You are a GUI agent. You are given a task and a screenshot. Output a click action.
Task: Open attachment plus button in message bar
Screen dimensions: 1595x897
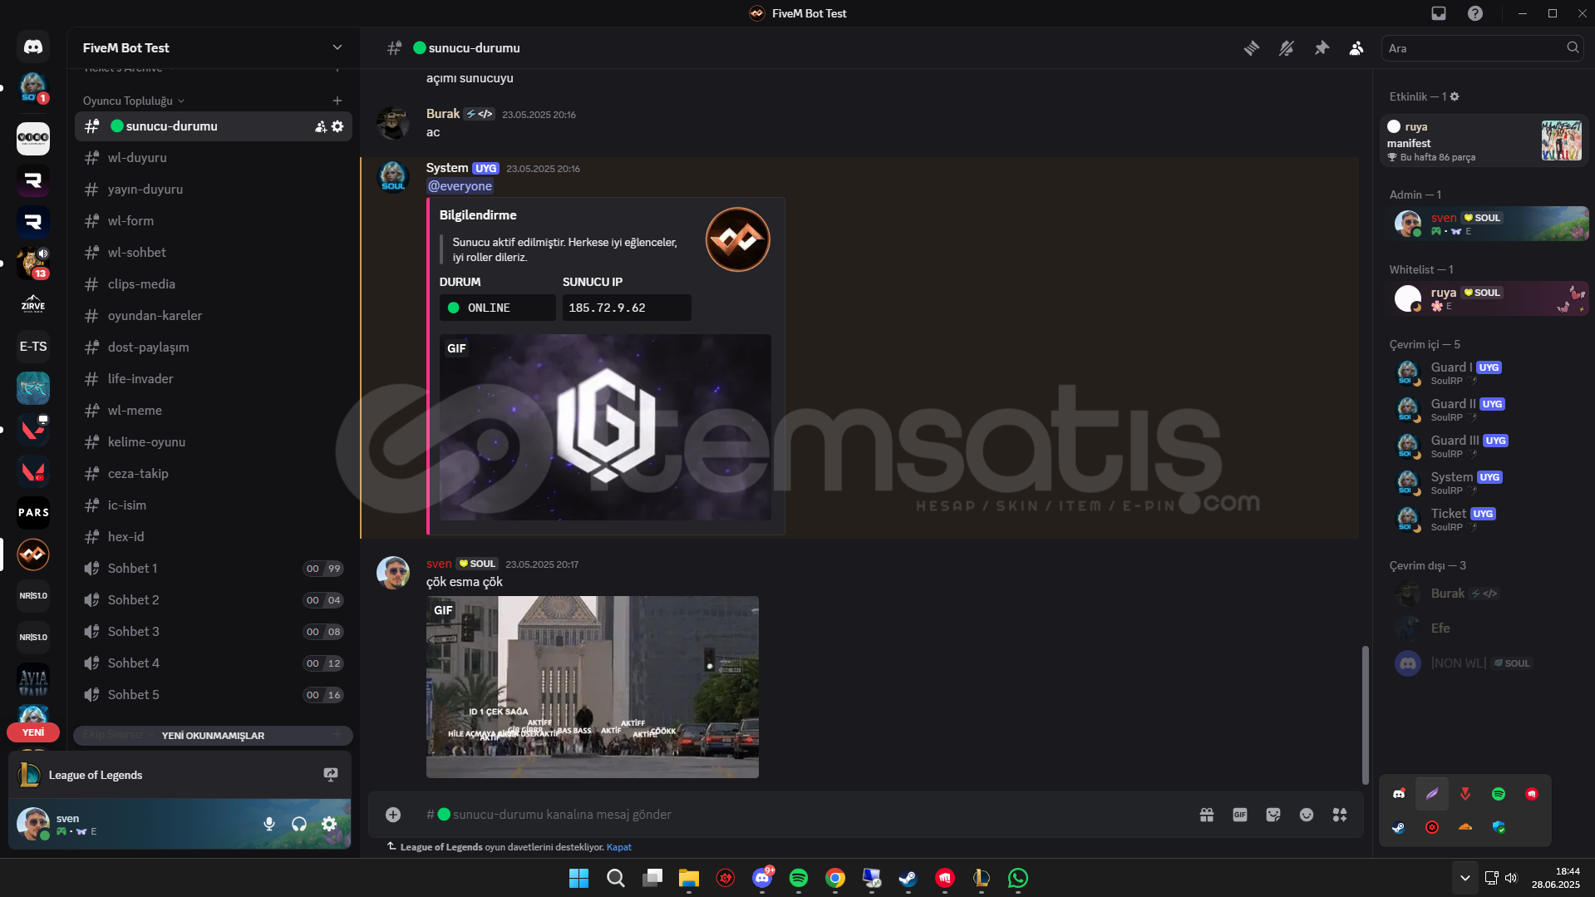click(393, 815)
